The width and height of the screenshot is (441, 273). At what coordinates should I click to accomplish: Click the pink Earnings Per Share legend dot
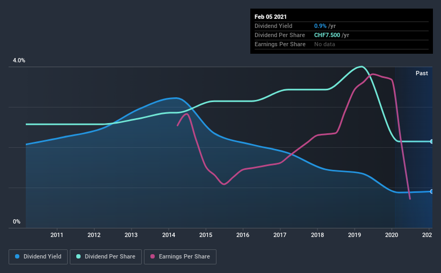pyautogui.click(x=153, y=256)
